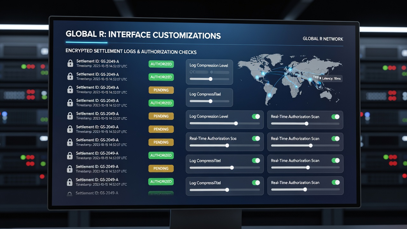The height and width of the screenshot is (229, 407).
Task: Click the second PENDING status badge
Action: click(x=161, y=116)
